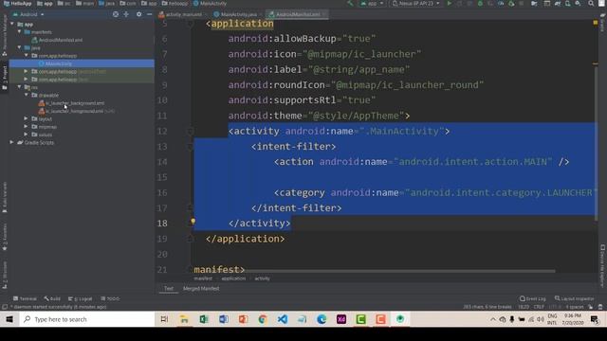
Task: Open Task View from the taskbar
Action: [x=164, y=319]
